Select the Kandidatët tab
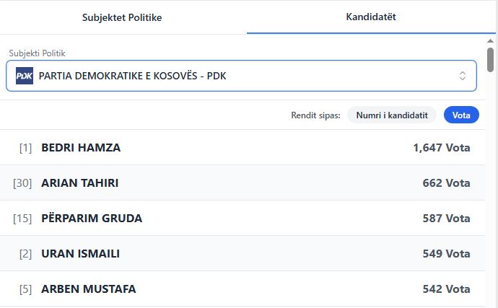 click(371, 17)
